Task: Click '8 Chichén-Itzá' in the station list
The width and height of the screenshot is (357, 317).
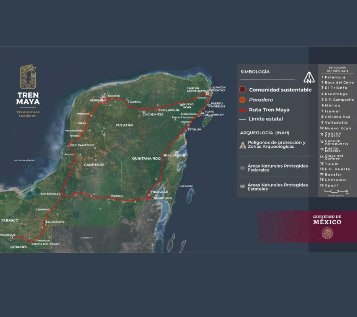Action: click(336, 117)
